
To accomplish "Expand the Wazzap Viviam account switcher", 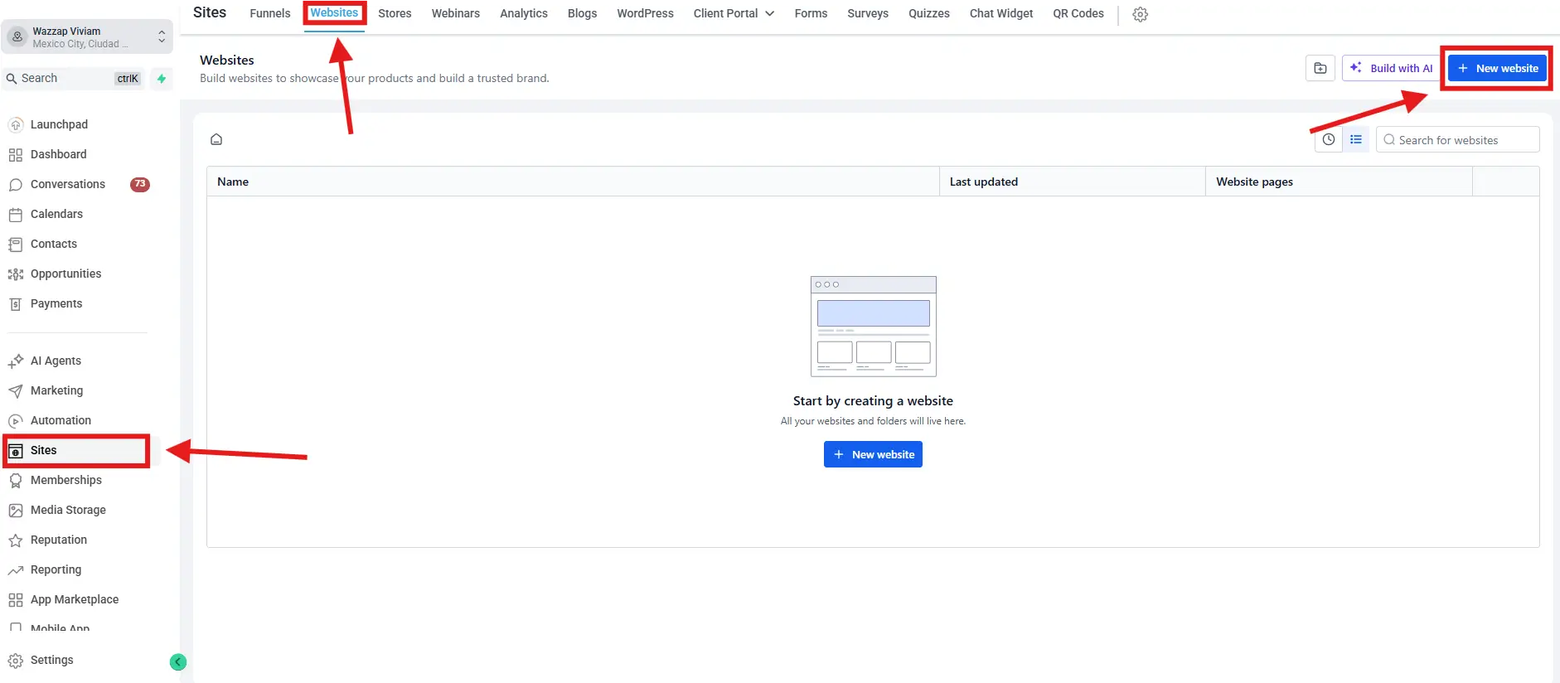I will click(x=87, y=37).
